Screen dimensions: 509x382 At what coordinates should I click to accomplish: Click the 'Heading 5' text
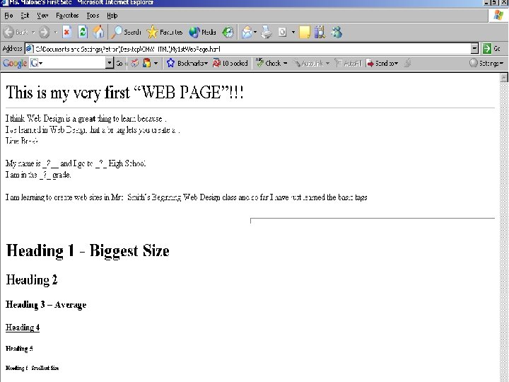pyautogui.click(x=19, y=349)
